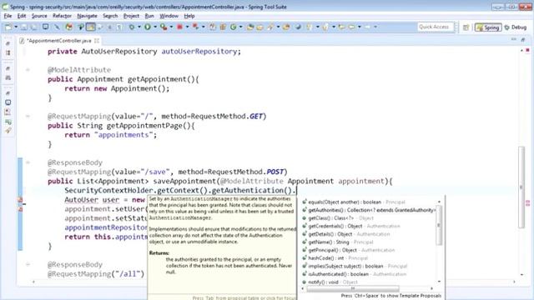Collapse the fold marker beside "/all" mapping
The height and width of the screenshot is (300, 534).
(x=28, y=264)
